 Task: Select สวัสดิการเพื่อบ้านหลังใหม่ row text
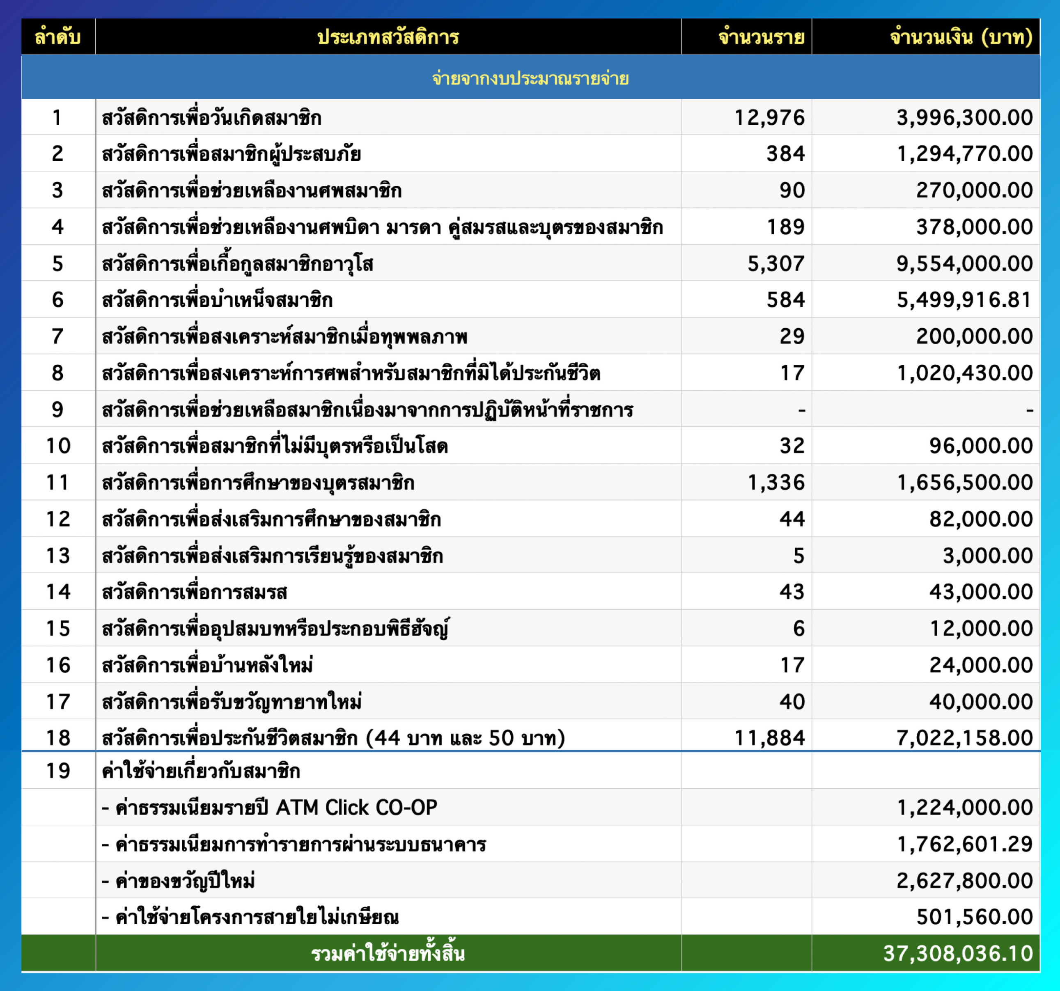point(207,665)
